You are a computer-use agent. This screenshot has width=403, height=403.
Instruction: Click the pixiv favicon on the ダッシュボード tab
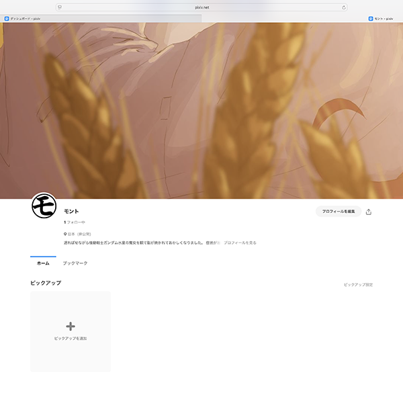(x=7, y=19)
